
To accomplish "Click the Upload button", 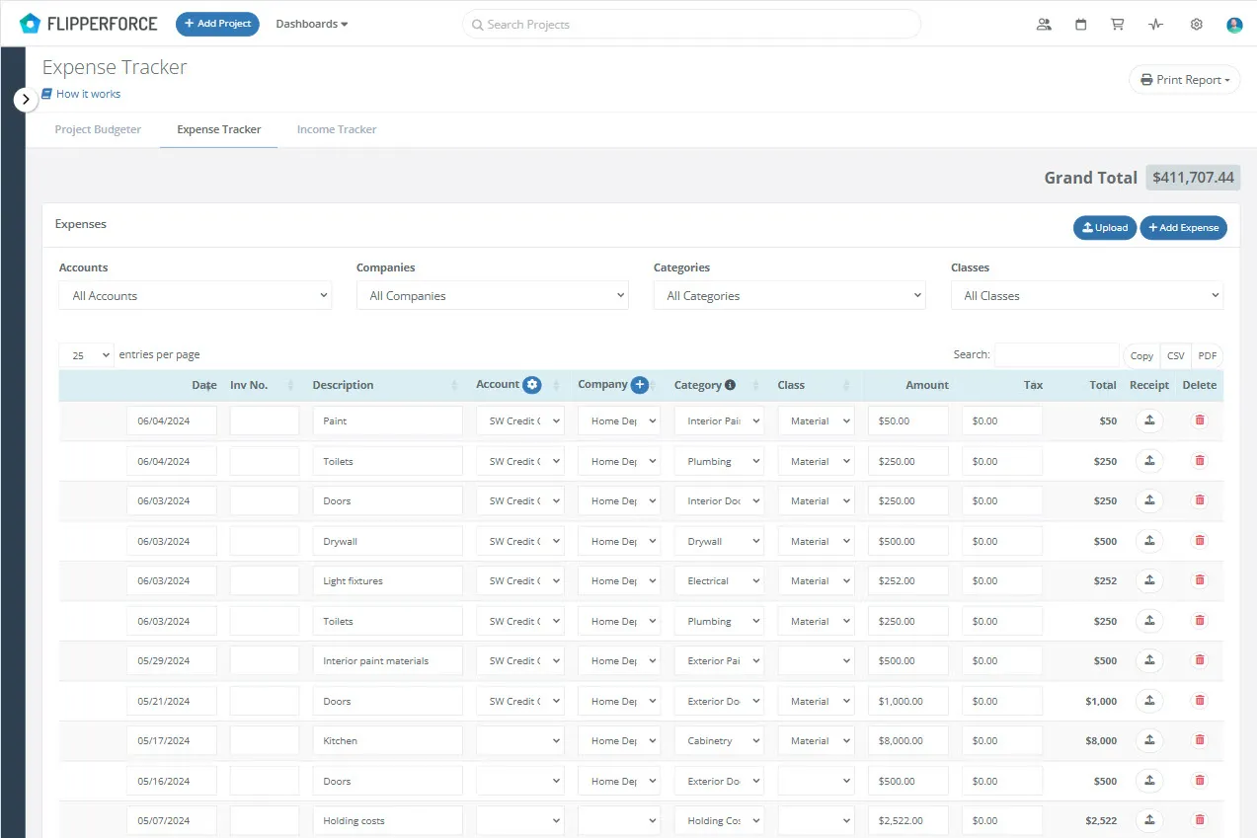I will pos(1105,228).
